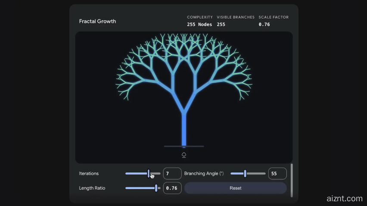Click the Complexity stat showing 255 Nodes
This screenshot has width=367, height=206.
pos(199,25)
